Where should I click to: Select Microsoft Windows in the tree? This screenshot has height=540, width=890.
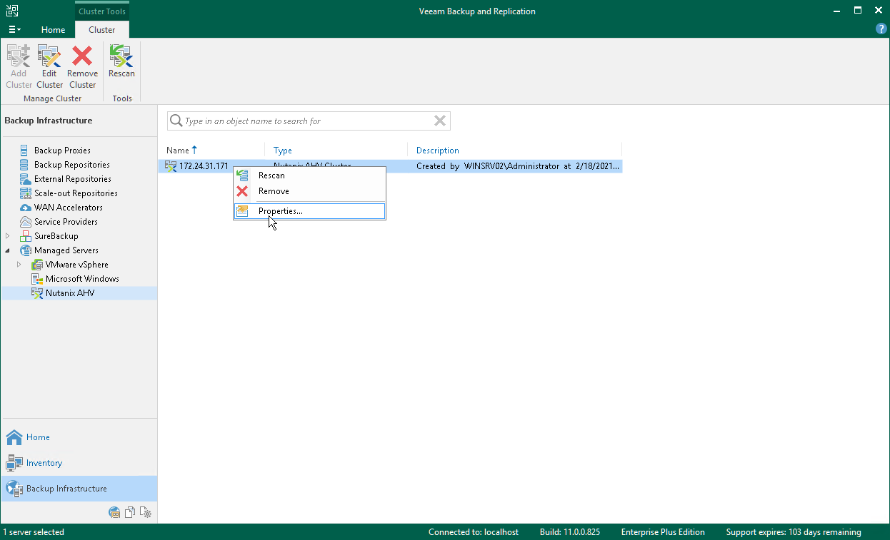point(82,279)
